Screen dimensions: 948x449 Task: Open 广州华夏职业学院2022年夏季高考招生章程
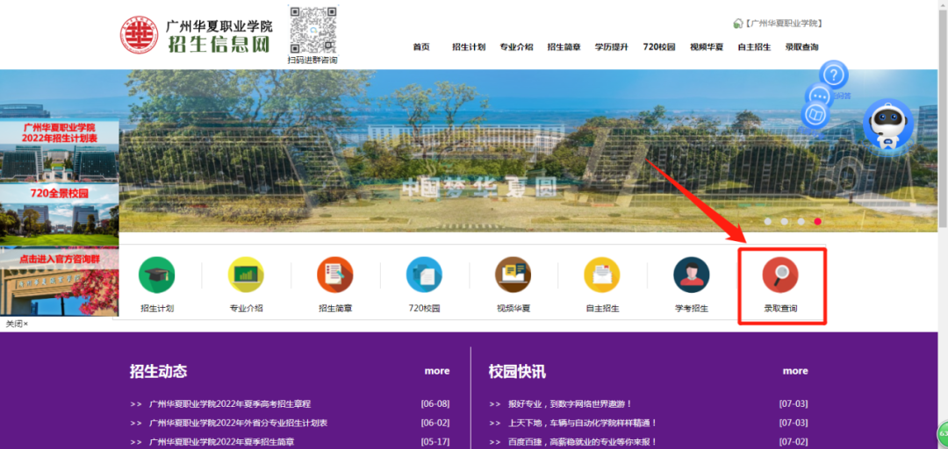click(x=230, y=403)
